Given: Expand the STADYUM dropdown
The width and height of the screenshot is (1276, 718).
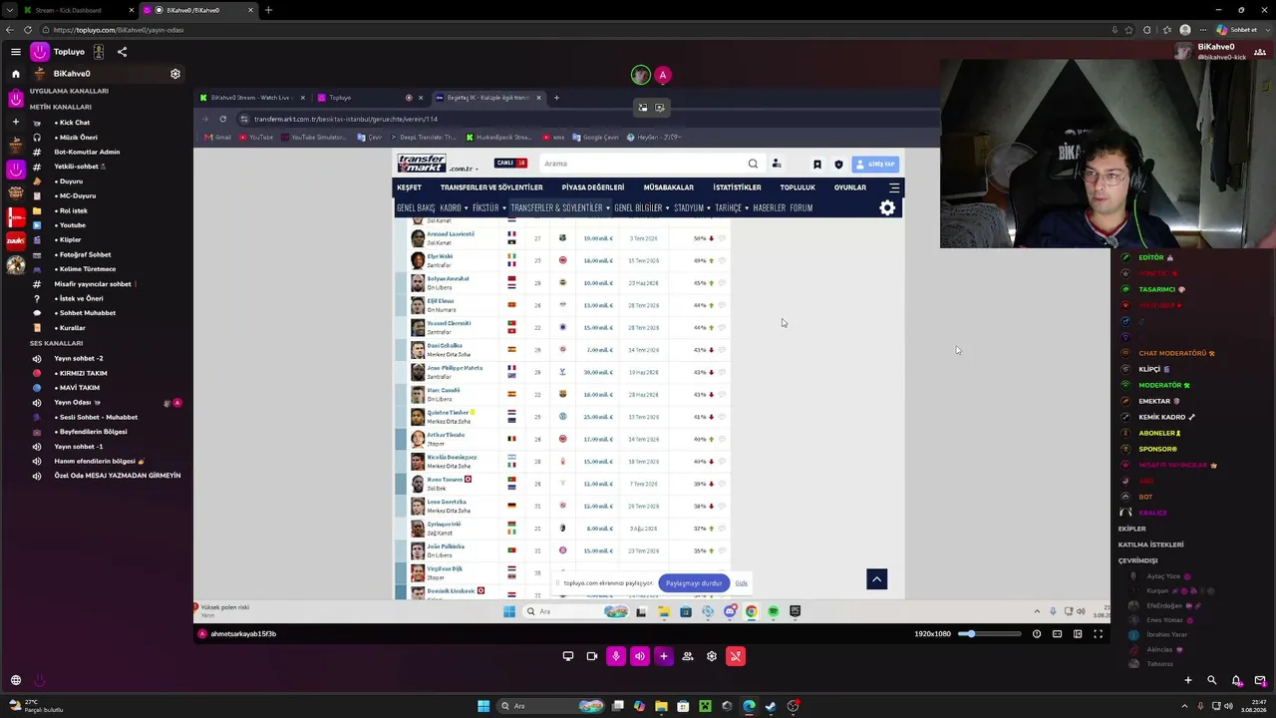Looking at the screenshot, I should [692, 207].
